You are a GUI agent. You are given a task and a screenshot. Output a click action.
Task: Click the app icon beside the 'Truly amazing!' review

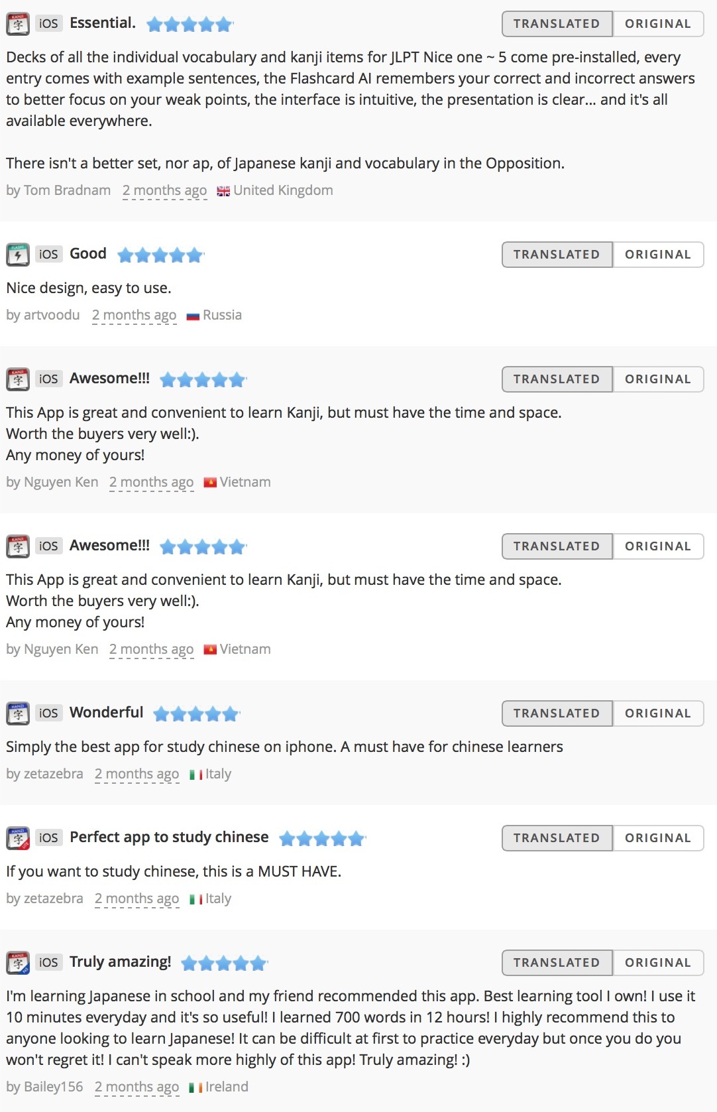(18, 963)
